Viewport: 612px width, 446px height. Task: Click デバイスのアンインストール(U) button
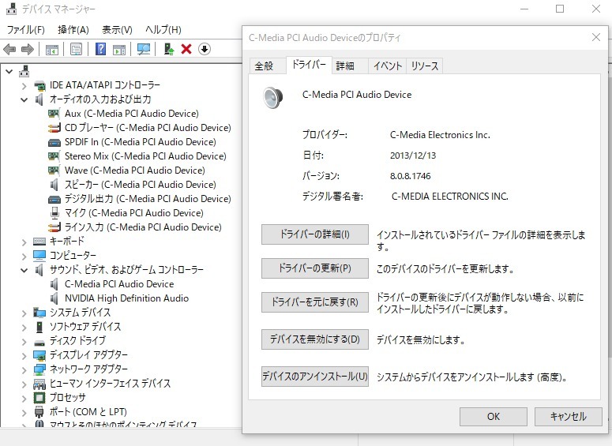315,377
